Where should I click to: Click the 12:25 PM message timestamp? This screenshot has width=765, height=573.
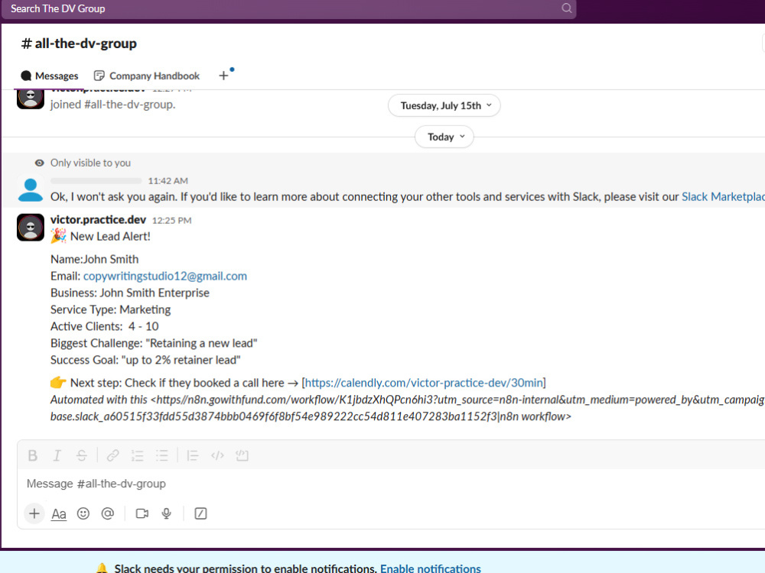pyautogui.click(x=171, y=220)
